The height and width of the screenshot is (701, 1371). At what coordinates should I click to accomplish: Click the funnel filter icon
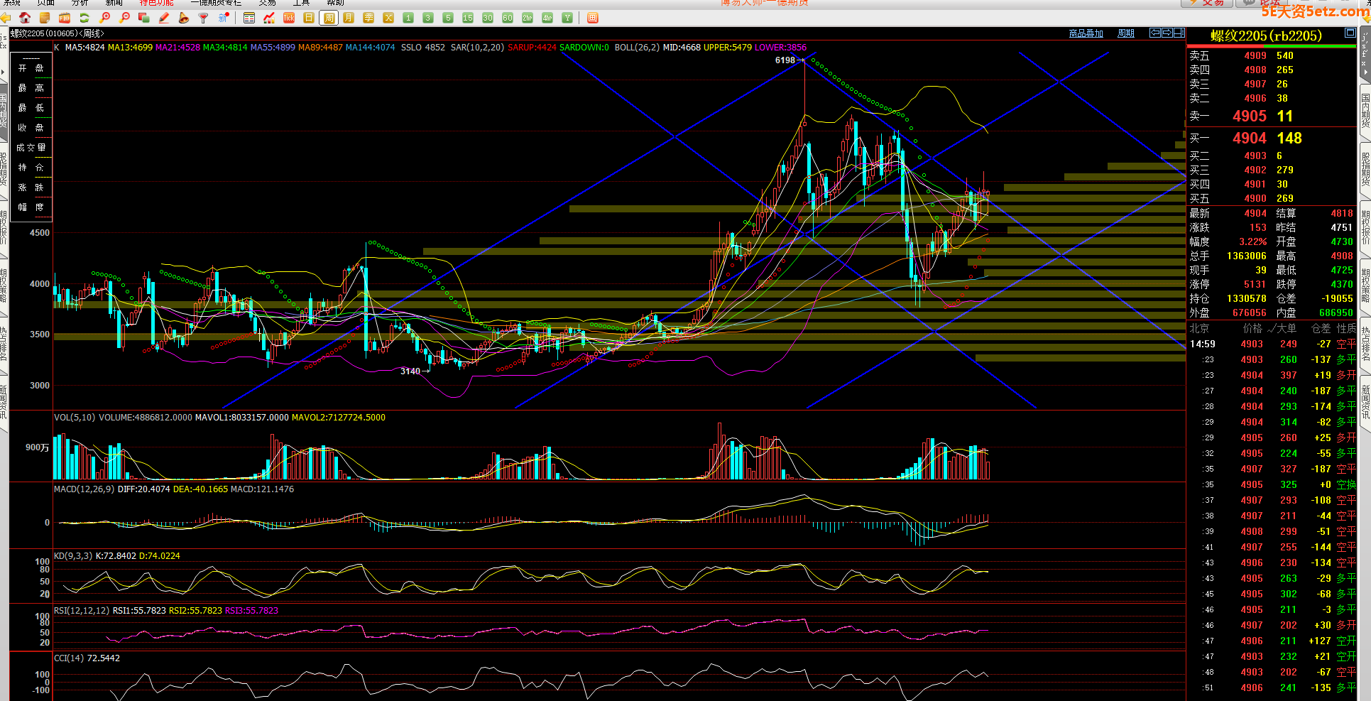point(204,18)
